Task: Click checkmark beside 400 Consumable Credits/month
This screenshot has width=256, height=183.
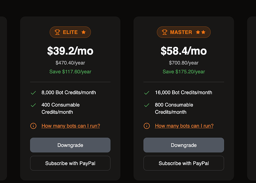Action: [x=33, y=105]
